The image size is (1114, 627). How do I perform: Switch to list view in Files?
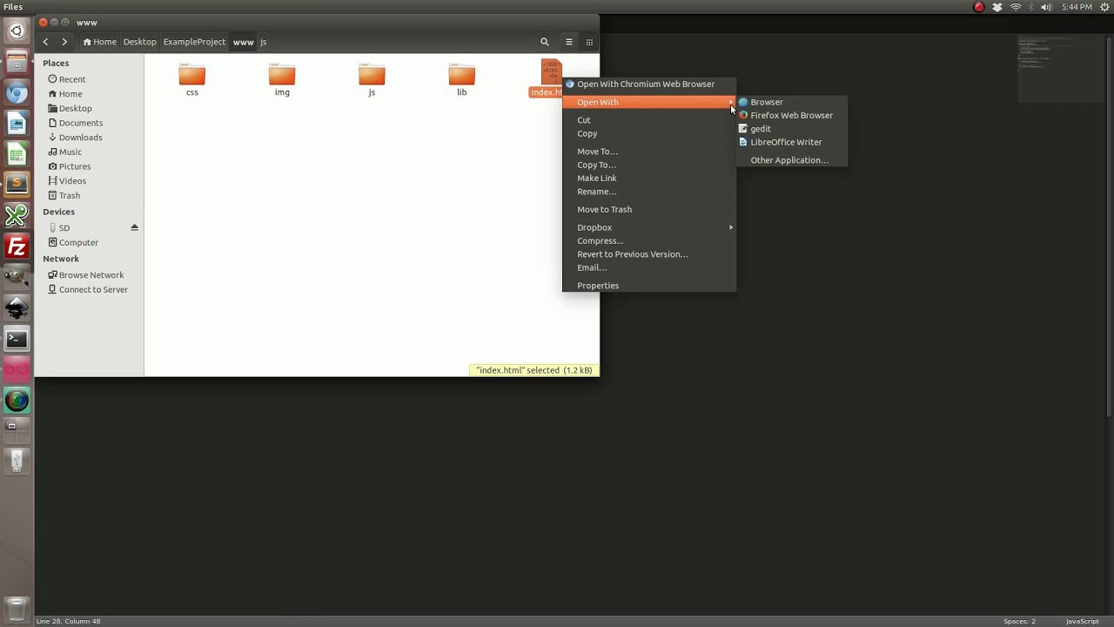(x=568, y=42)
